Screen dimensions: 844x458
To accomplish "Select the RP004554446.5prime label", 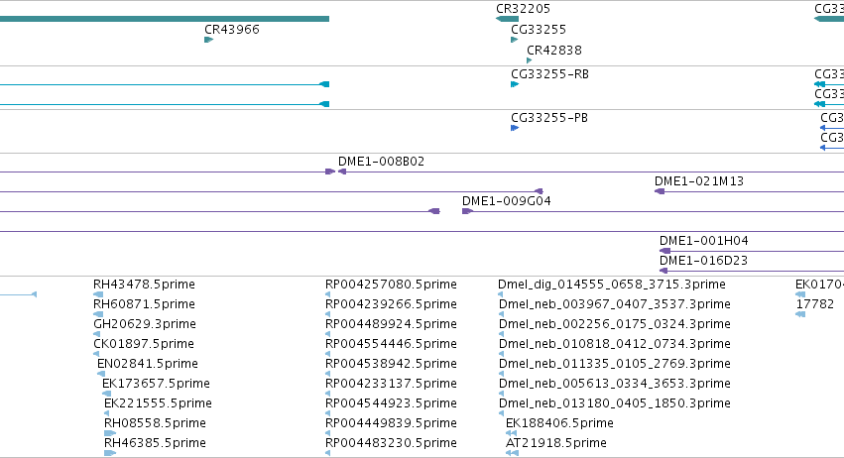I will pos(392,343).
